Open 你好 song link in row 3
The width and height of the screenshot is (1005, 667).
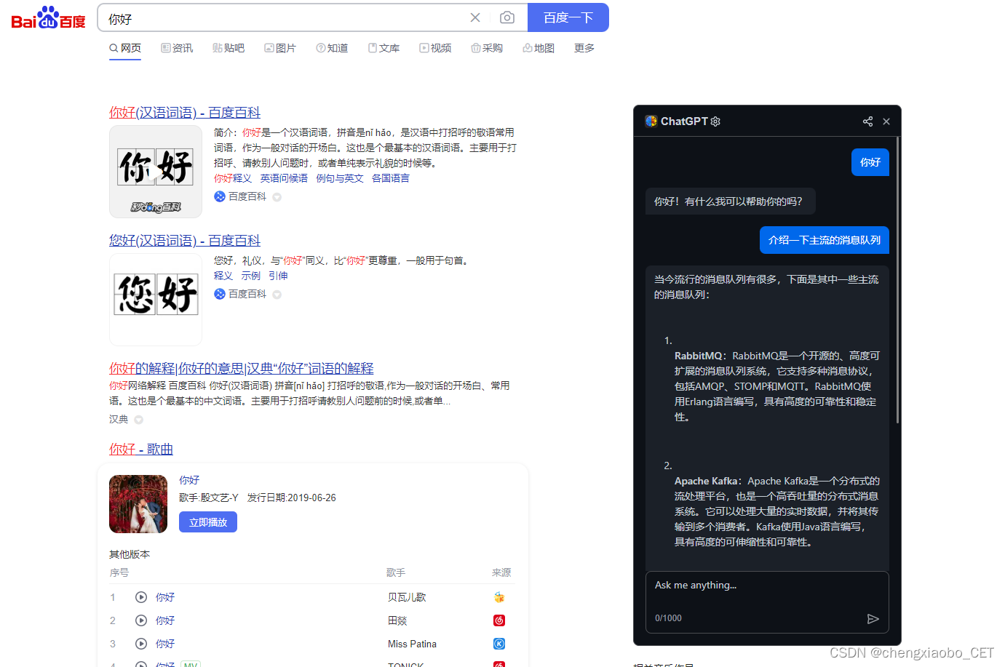click(x=165, y=644)
